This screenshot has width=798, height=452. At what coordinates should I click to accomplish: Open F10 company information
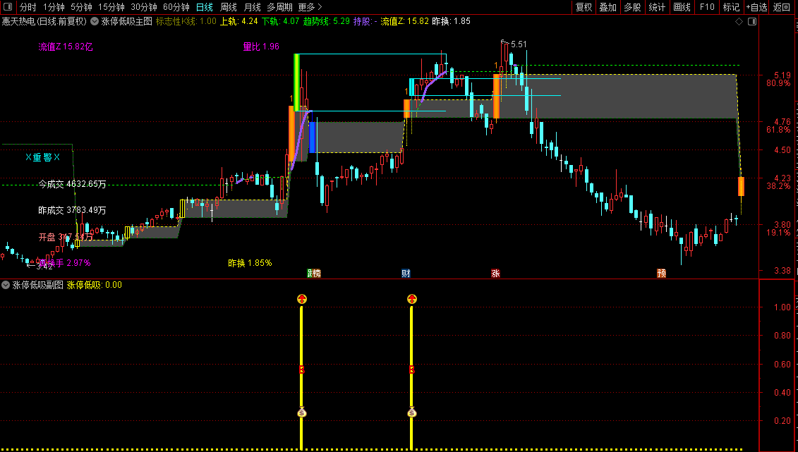coord(707,7)
